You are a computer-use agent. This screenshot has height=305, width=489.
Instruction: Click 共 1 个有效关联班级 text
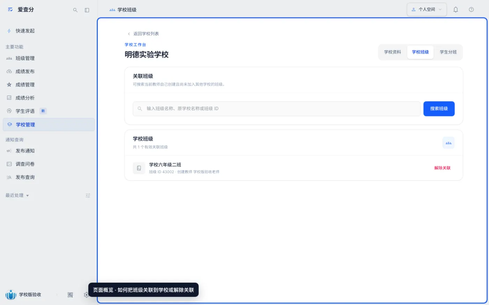[x=150, y=147]
